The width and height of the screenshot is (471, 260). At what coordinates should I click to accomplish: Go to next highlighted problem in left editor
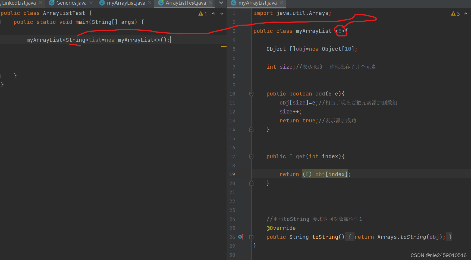pos(222,14)
